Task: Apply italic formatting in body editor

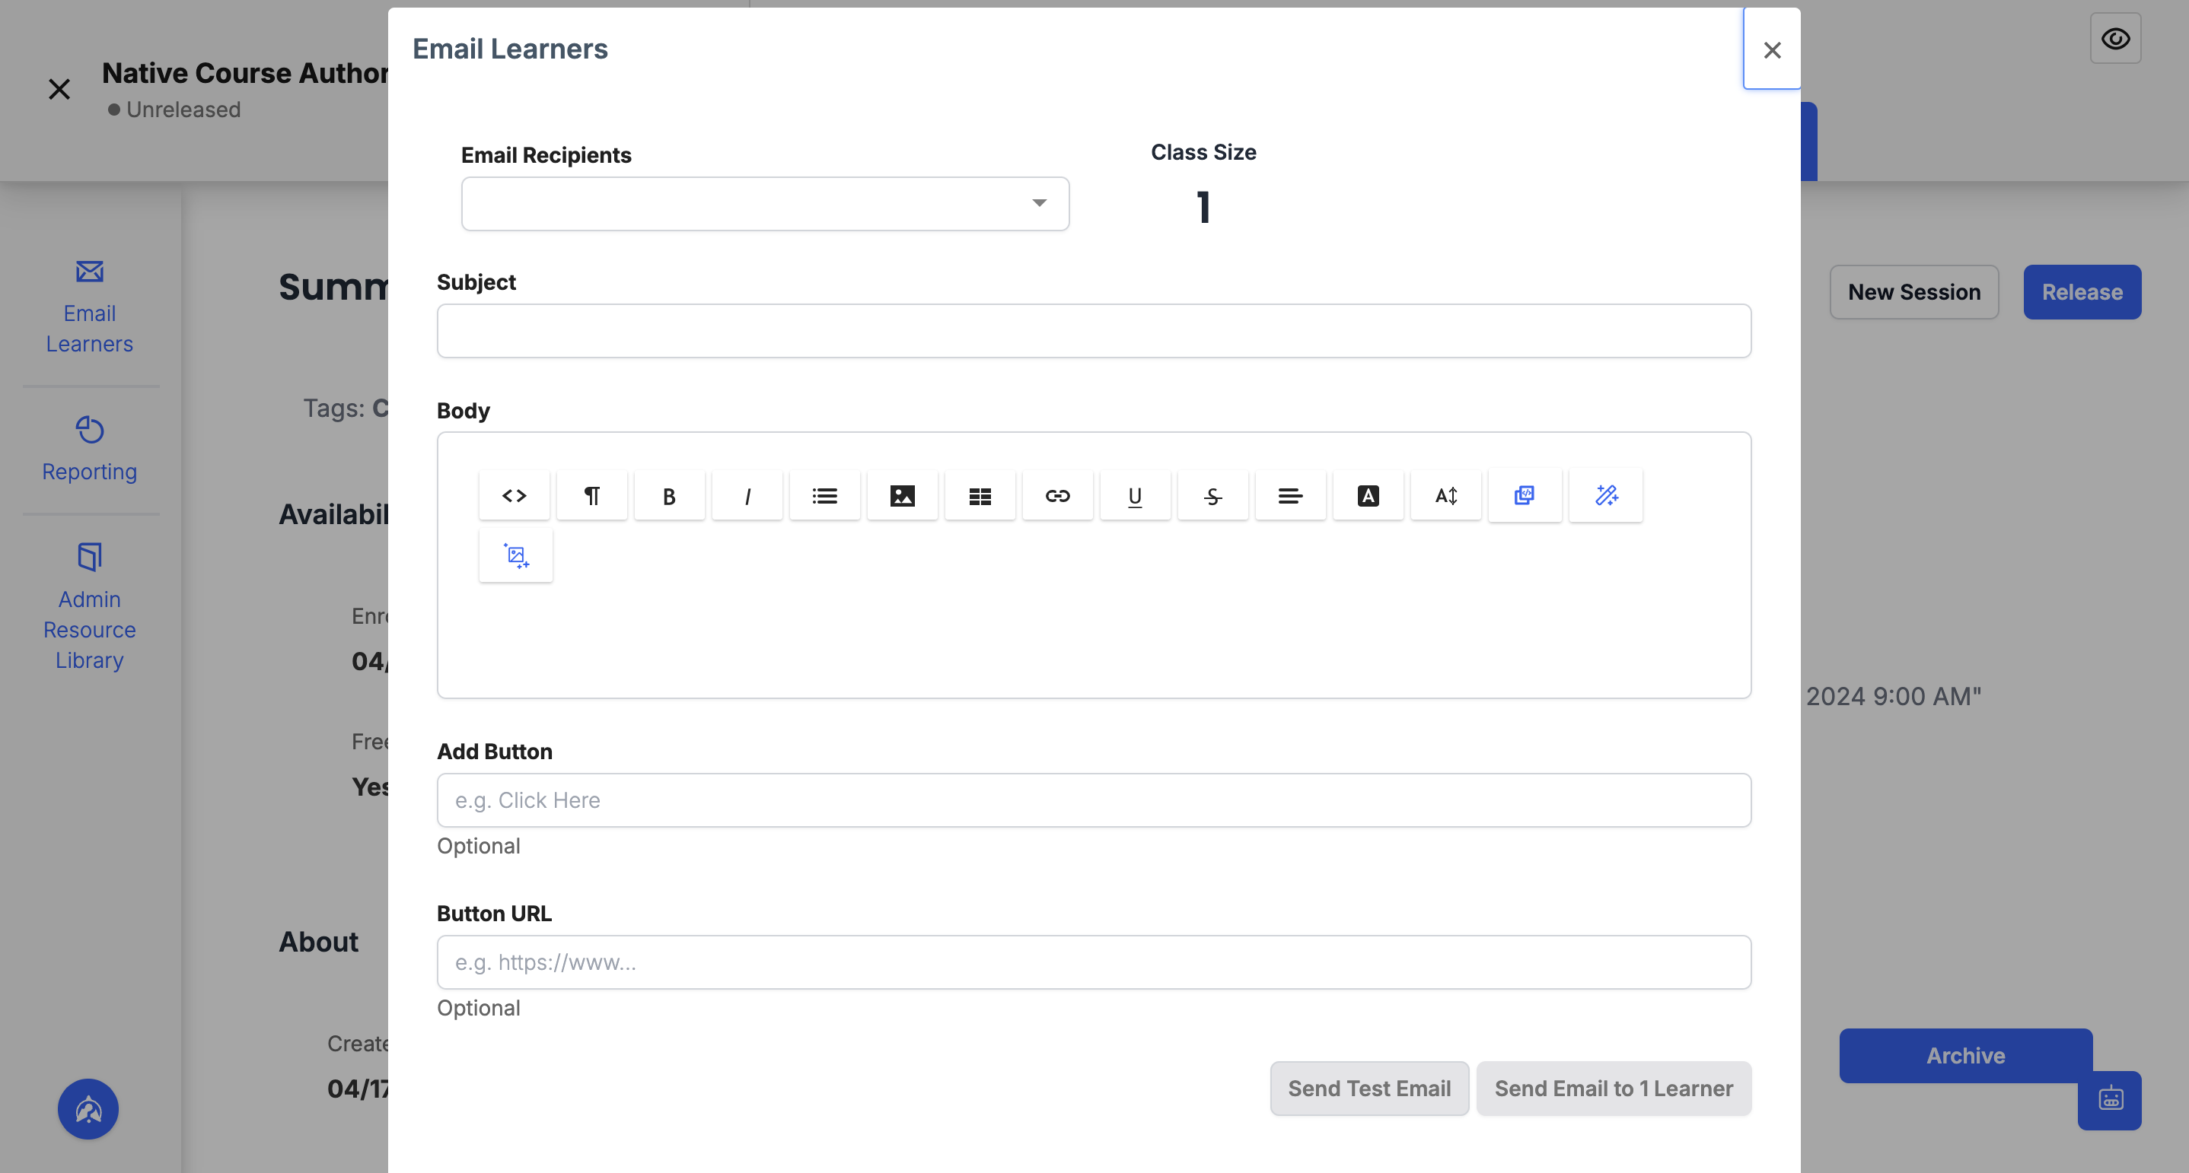Action: point(747,495)
